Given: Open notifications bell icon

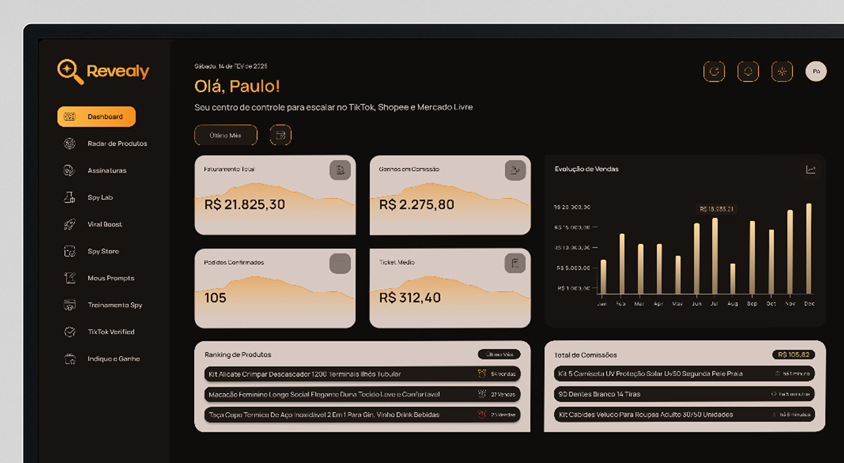Looking at the screenshot, I should [748, 71].
